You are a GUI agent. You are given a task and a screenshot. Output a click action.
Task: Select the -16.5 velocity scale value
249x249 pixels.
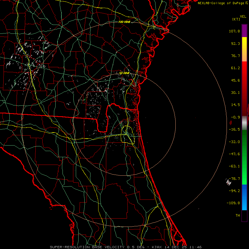pos(234,129)
